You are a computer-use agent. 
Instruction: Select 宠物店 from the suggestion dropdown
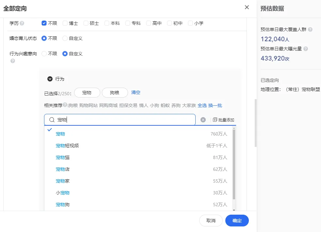(x=62, y=169)
